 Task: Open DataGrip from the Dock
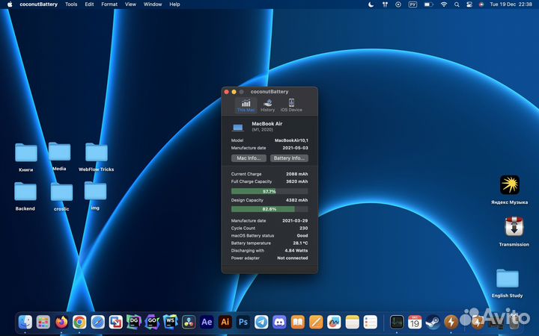click(x=134, y=322)
